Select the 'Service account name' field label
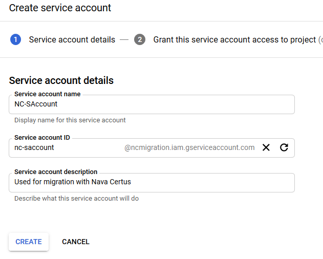 [48, 94]
